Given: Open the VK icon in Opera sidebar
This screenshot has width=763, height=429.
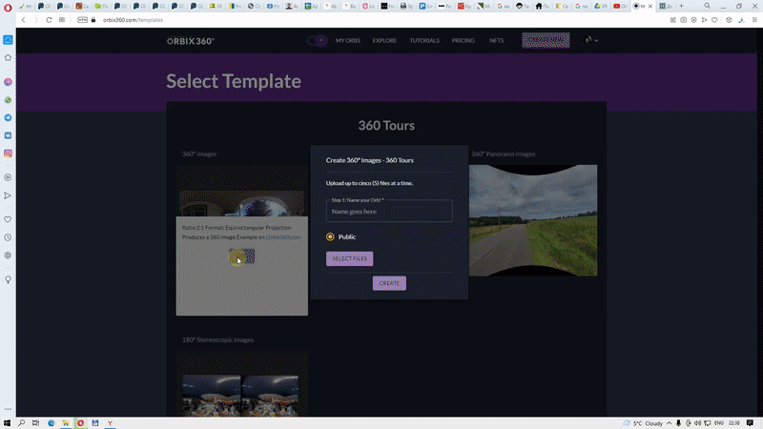Looking at the screenshot, I should [x=8, y=135].
